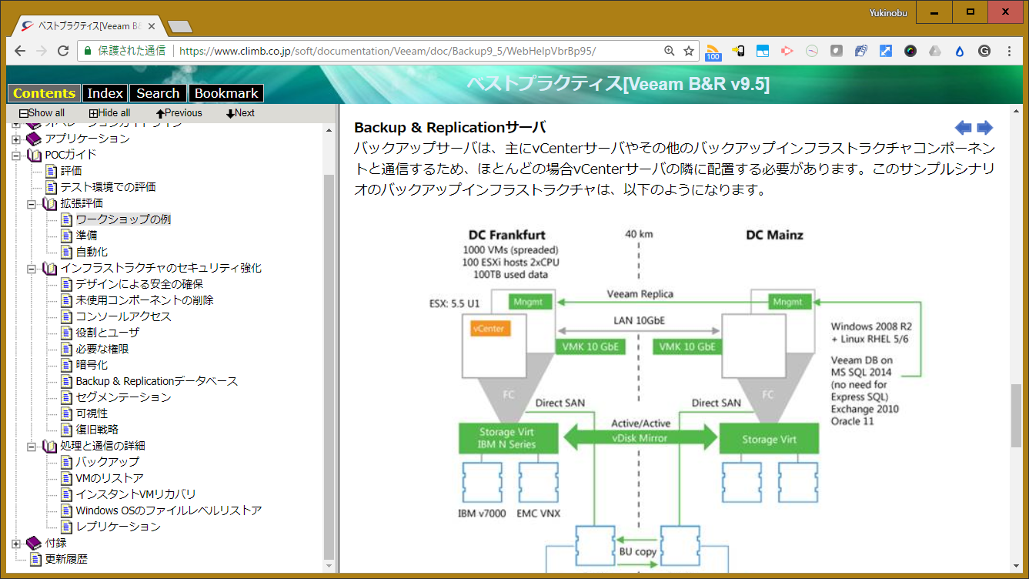Switch to the Bookmark tab
This screenshot has width=1029, height=579.
pyautogui.click(x=226, y=93)
